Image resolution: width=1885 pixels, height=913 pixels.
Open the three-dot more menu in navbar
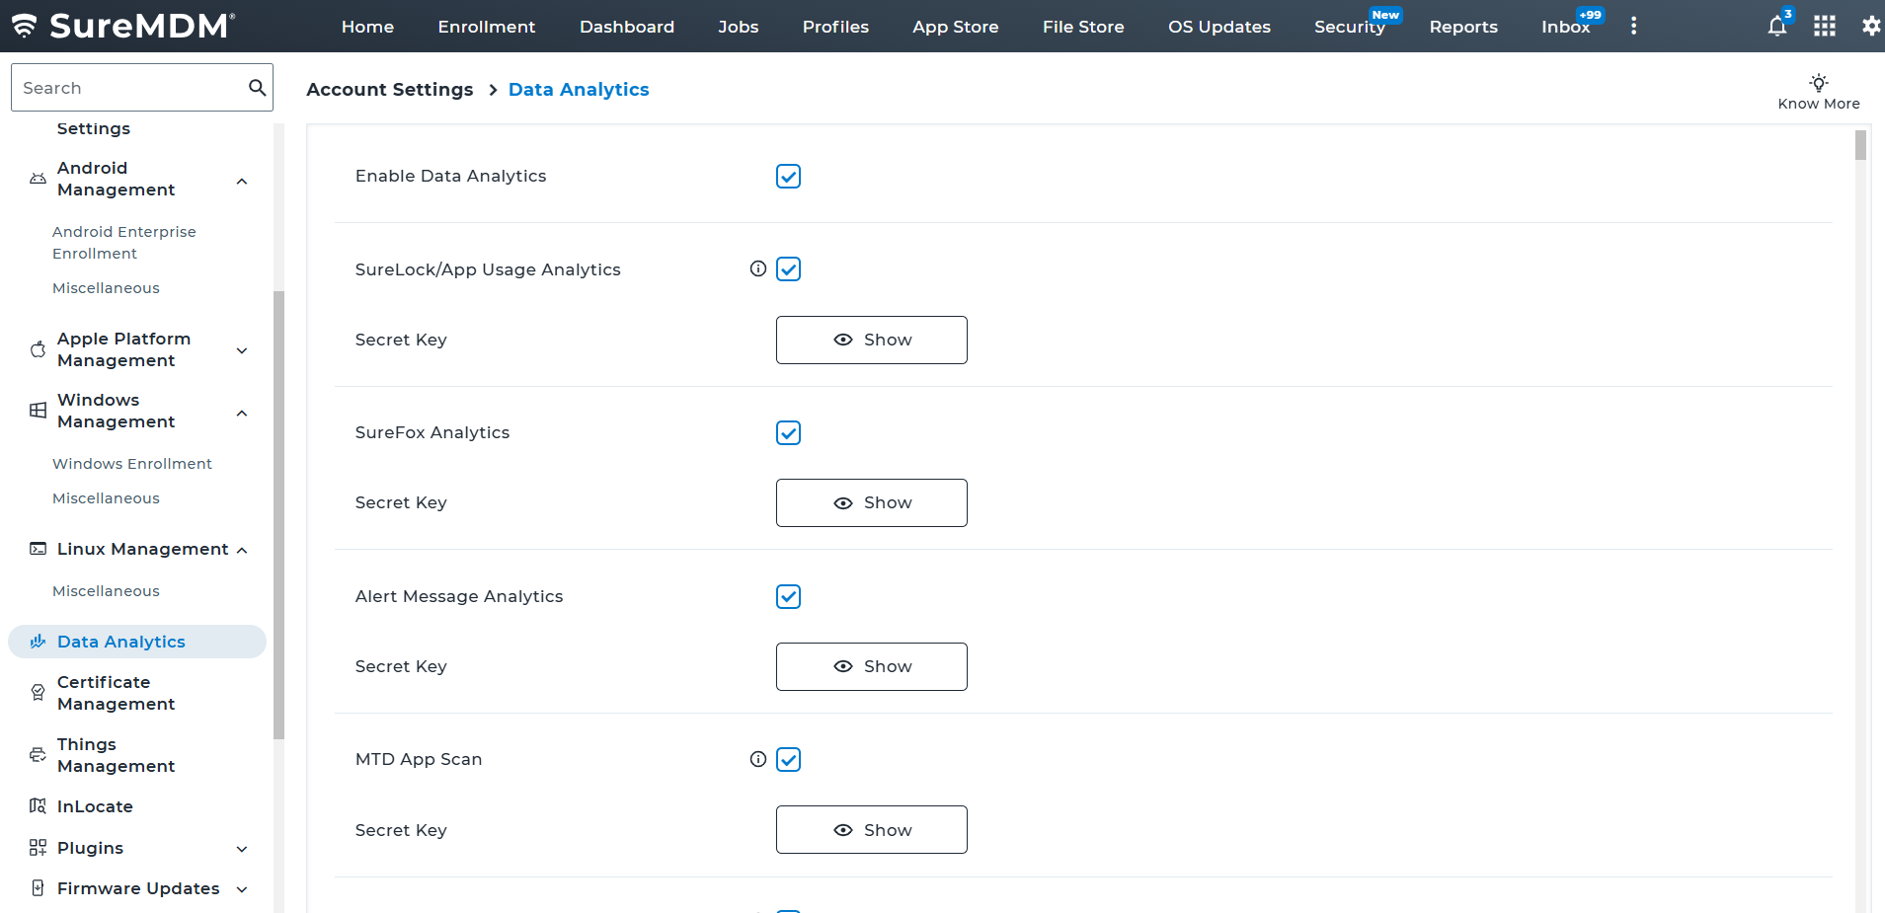(x=1633, y=26)
